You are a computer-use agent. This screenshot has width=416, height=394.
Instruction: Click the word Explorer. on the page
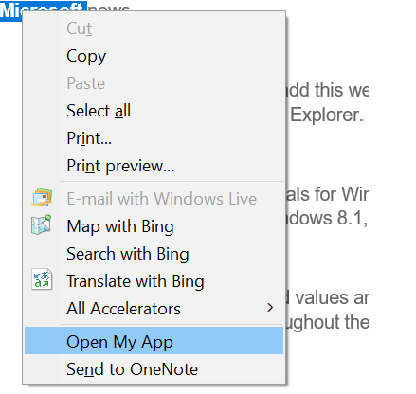[327, 115]
